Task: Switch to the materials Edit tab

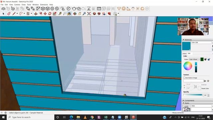Action: point(189,53)
